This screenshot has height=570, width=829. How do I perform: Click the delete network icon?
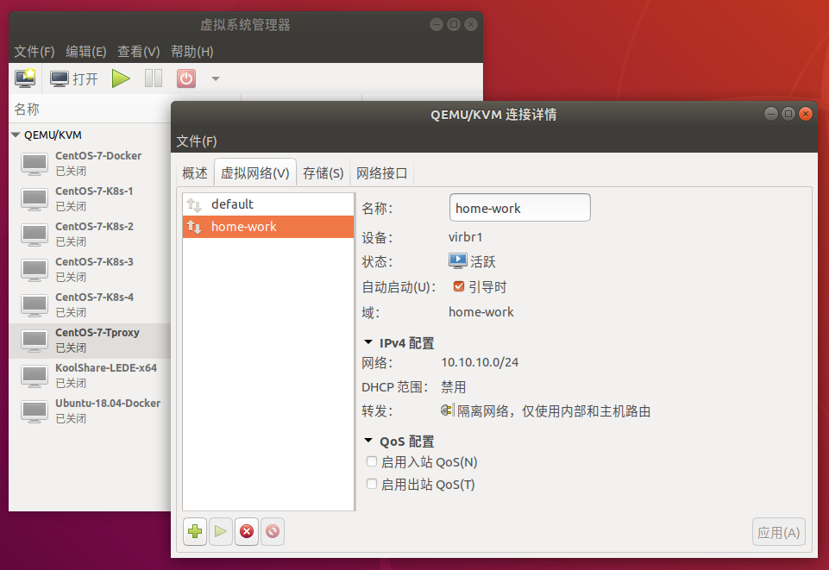(273, 532)
